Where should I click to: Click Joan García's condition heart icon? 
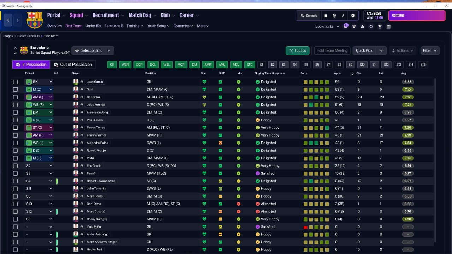point(204,82)
